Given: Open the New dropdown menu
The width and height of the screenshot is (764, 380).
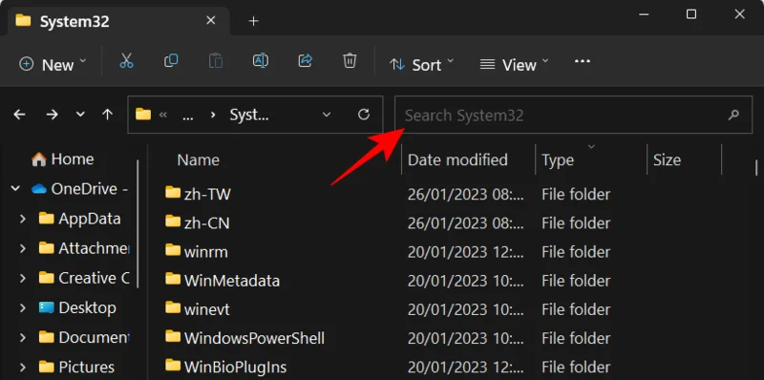Looking at the screenshot, I should click(53, 64).
